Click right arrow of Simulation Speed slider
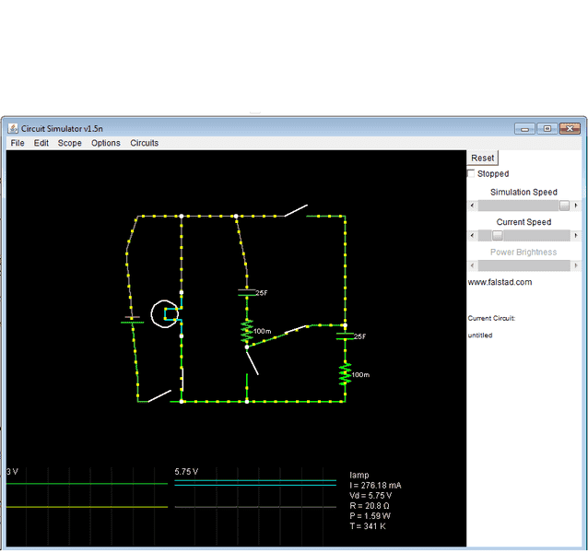Viewport: 588px width, 553px height. (576, 206)
